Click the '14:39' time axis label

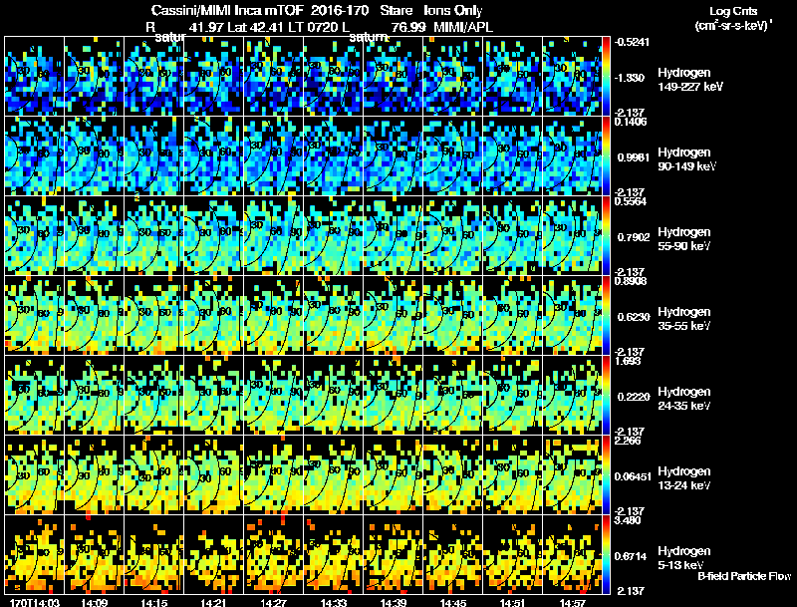(x=394, y=602)
